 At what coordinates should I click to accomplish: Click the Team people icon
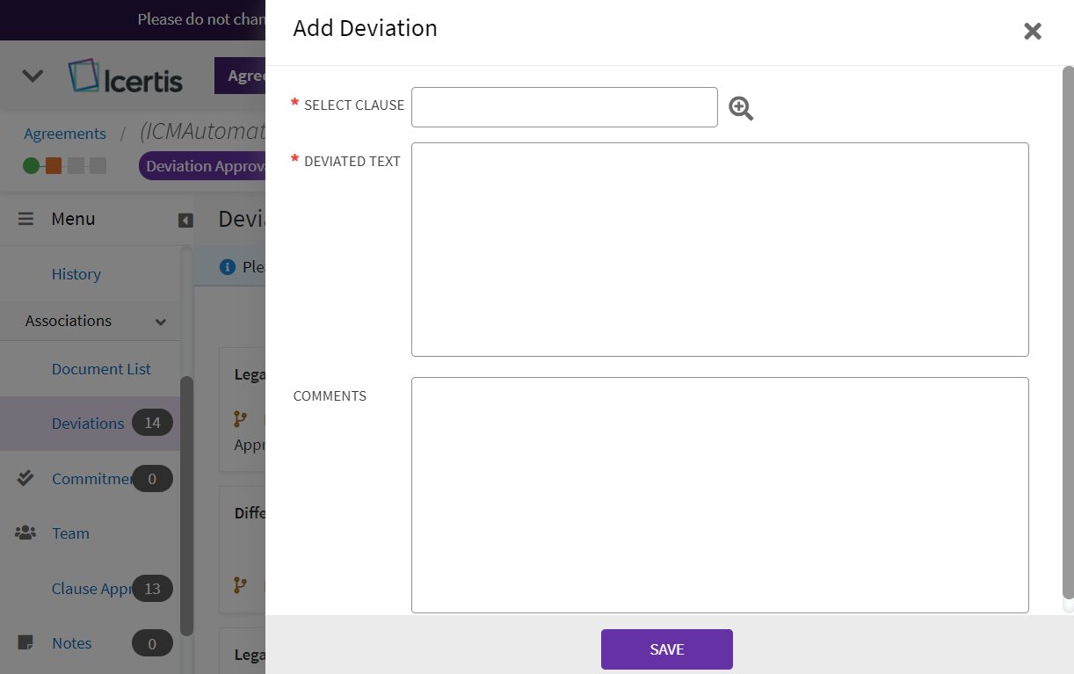25,533
